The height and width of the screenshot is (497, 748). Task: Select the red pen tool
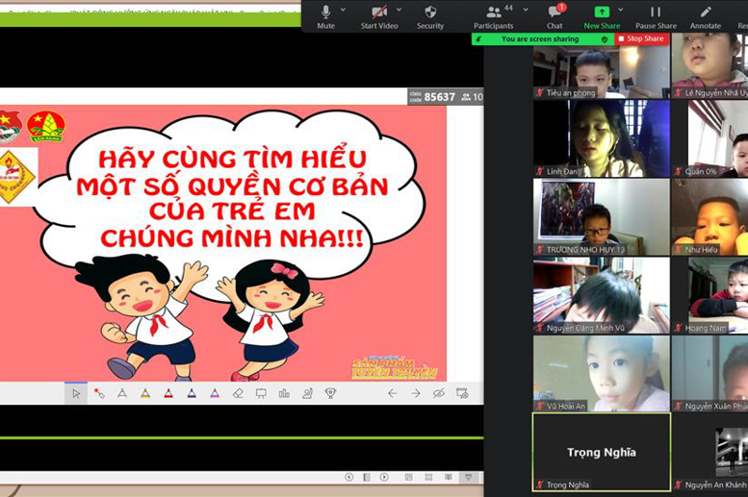coord(168,393)
